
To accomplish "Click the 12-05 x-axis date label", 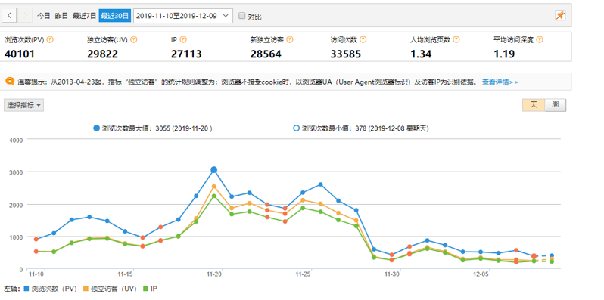I will [481, 274].
